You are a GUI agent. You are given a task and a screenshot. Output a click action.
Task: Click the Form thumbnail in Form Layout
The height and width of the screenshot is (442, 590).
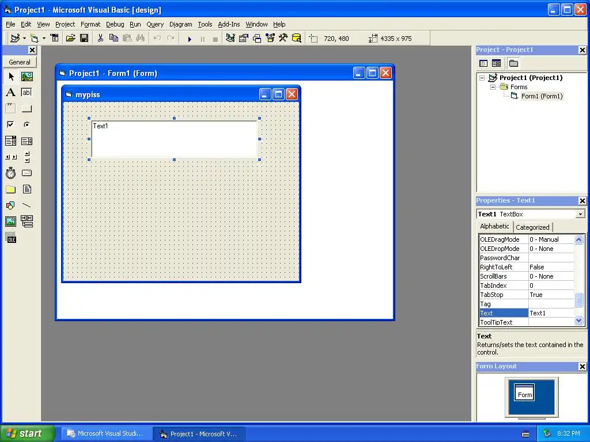pos(524,393)
